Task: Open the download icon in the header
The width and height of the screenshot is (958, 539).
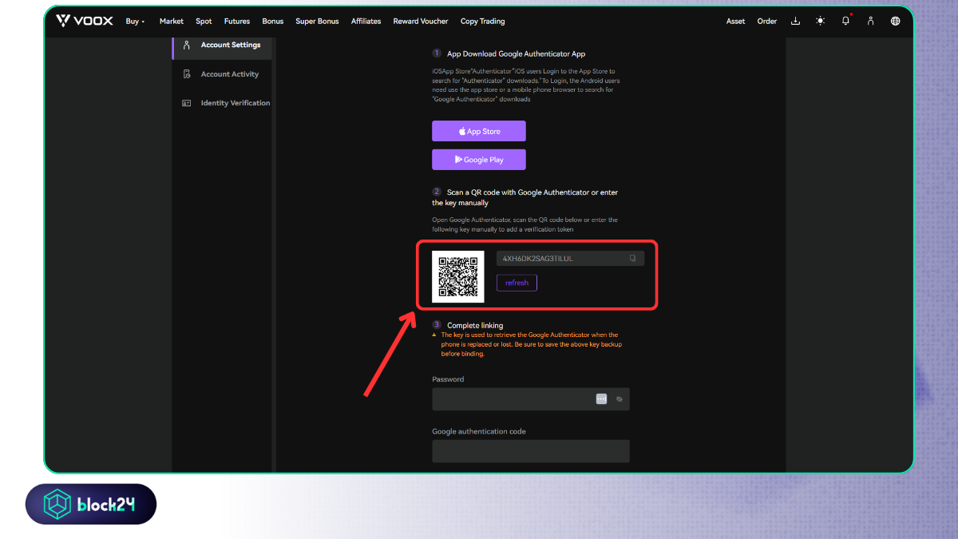Action: (795, 21)
